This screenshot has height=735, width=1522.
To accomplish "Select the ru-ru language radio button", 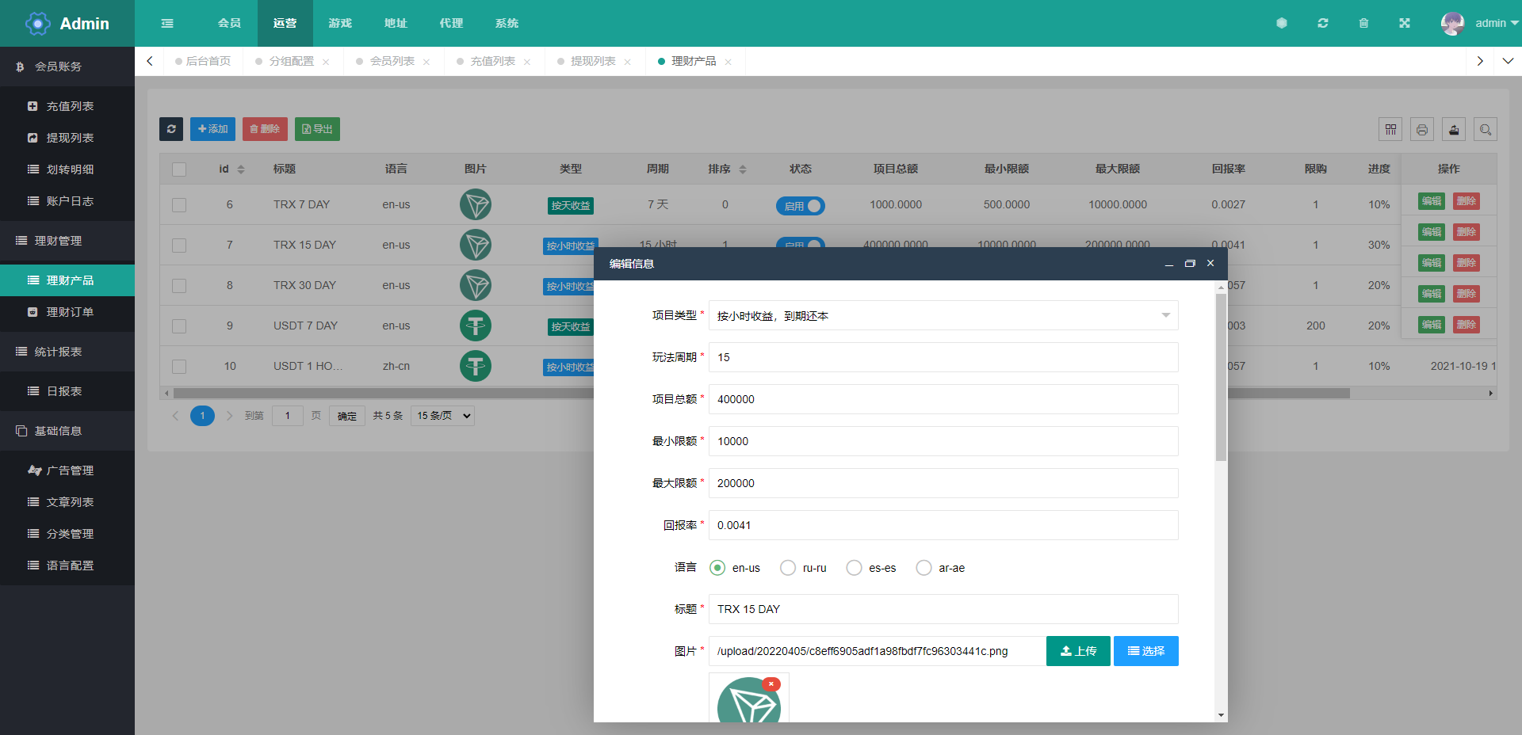I will tap(788, 568).
